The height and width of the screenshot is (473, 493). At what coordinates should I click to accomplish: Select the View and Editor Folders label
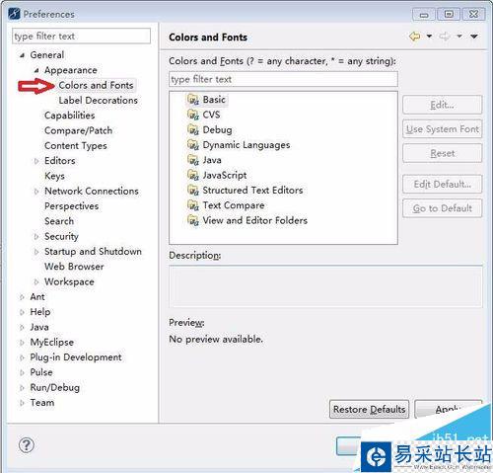(x=255, y=220)
